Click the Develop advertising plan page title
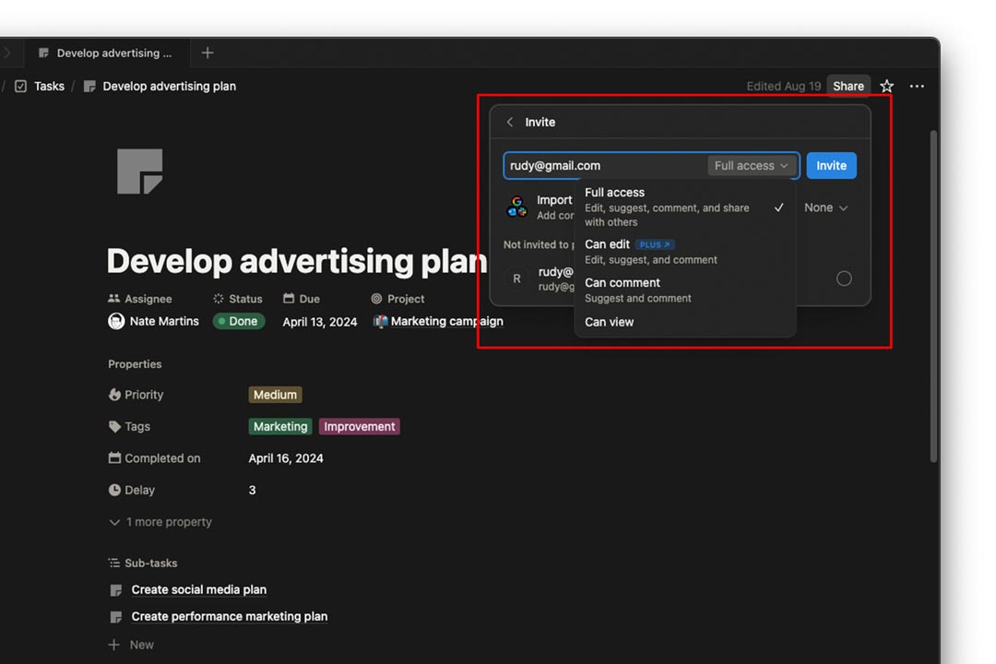This screenshot has height=664, width=996. [297, 261]
